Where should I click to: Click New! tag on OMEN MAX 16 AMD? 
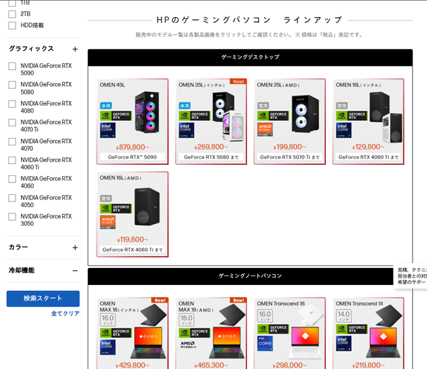coord(238,300)
